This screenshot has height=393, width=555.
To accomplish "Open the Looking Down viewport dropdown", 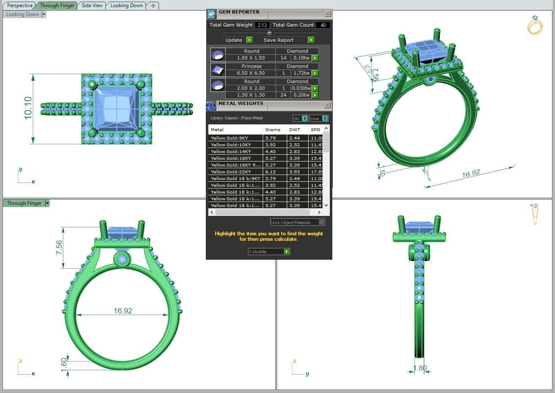I will [x=44, y=14].
